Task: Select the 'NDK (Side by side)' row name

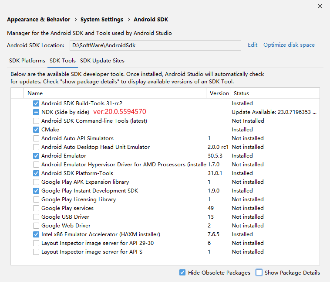Action: [x=65, y=112]
